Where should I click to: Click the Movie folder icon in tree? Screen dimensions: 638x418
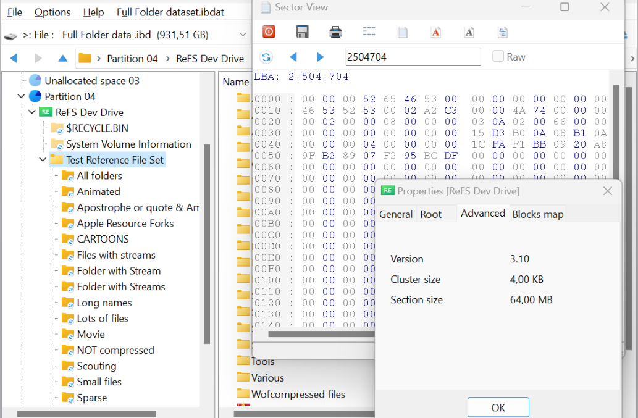click(67, 334)
